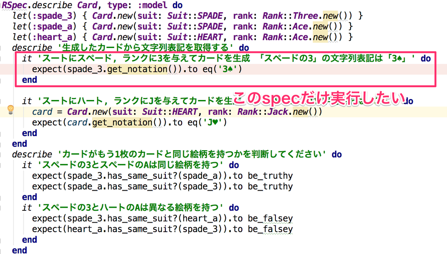Screen dimensions: 447x254
Task: Click the 'J♥' string literal
Action: [x=213, y=122]
